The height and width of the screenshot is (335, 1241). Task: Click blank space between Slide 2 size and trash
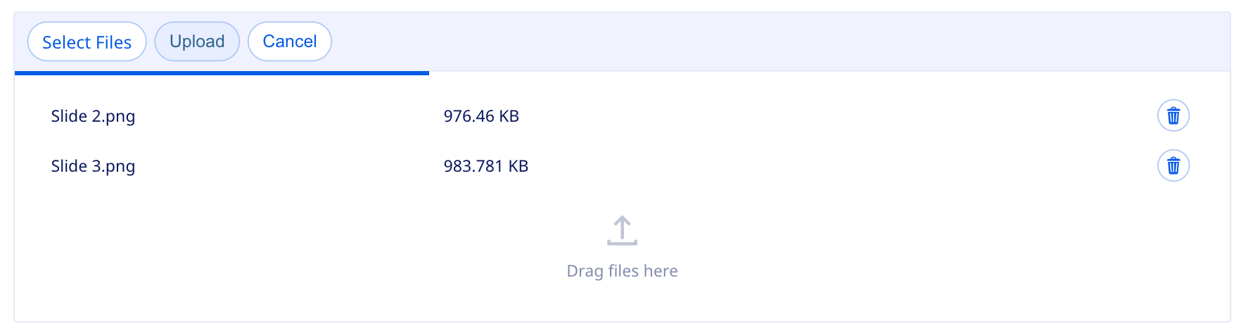[x=844, y=116]
